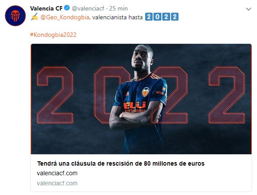The height and width of the screenshot is (195, 257).
Task: Click the Valencia crest on the jersey
Action: pos(145,92)
